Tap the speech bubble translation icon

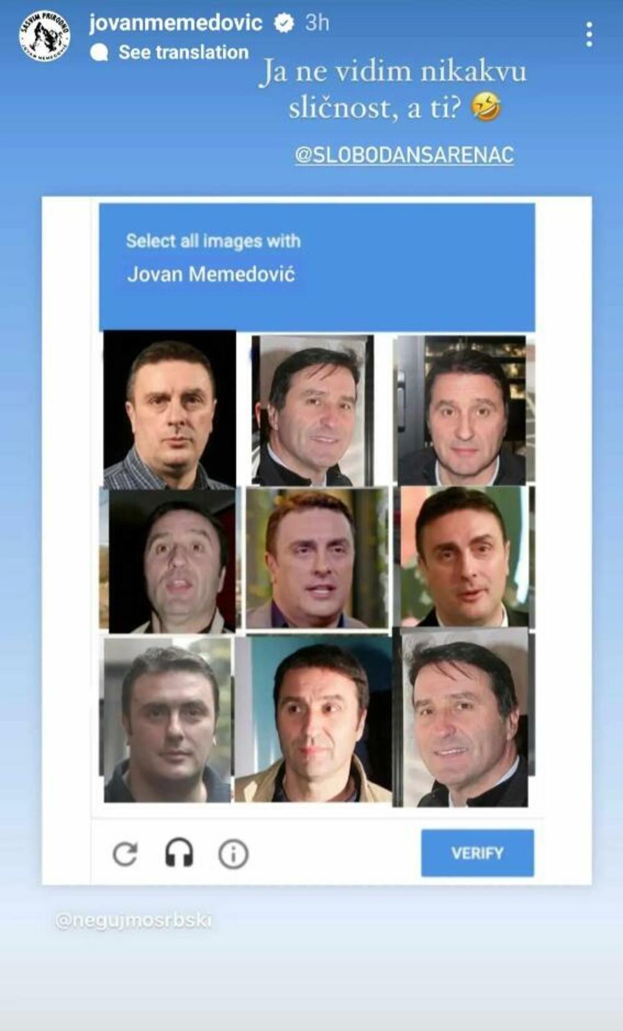(x=99, y=52)
